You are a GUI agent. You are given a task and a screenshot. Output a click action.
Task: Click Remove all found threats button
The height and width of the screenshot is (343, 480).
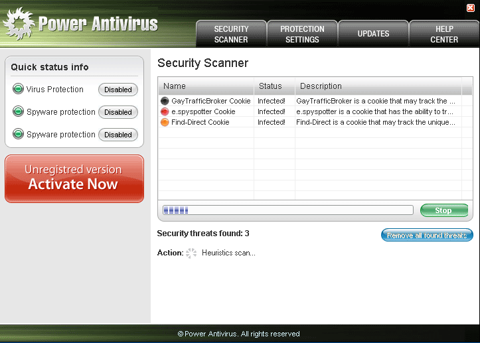(x=427, y=236)
